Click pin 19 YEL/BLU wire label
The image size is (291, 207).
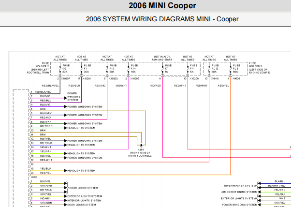point(45,169)
